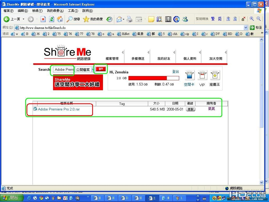Open the 編輯(E) menu

(23, 11)
